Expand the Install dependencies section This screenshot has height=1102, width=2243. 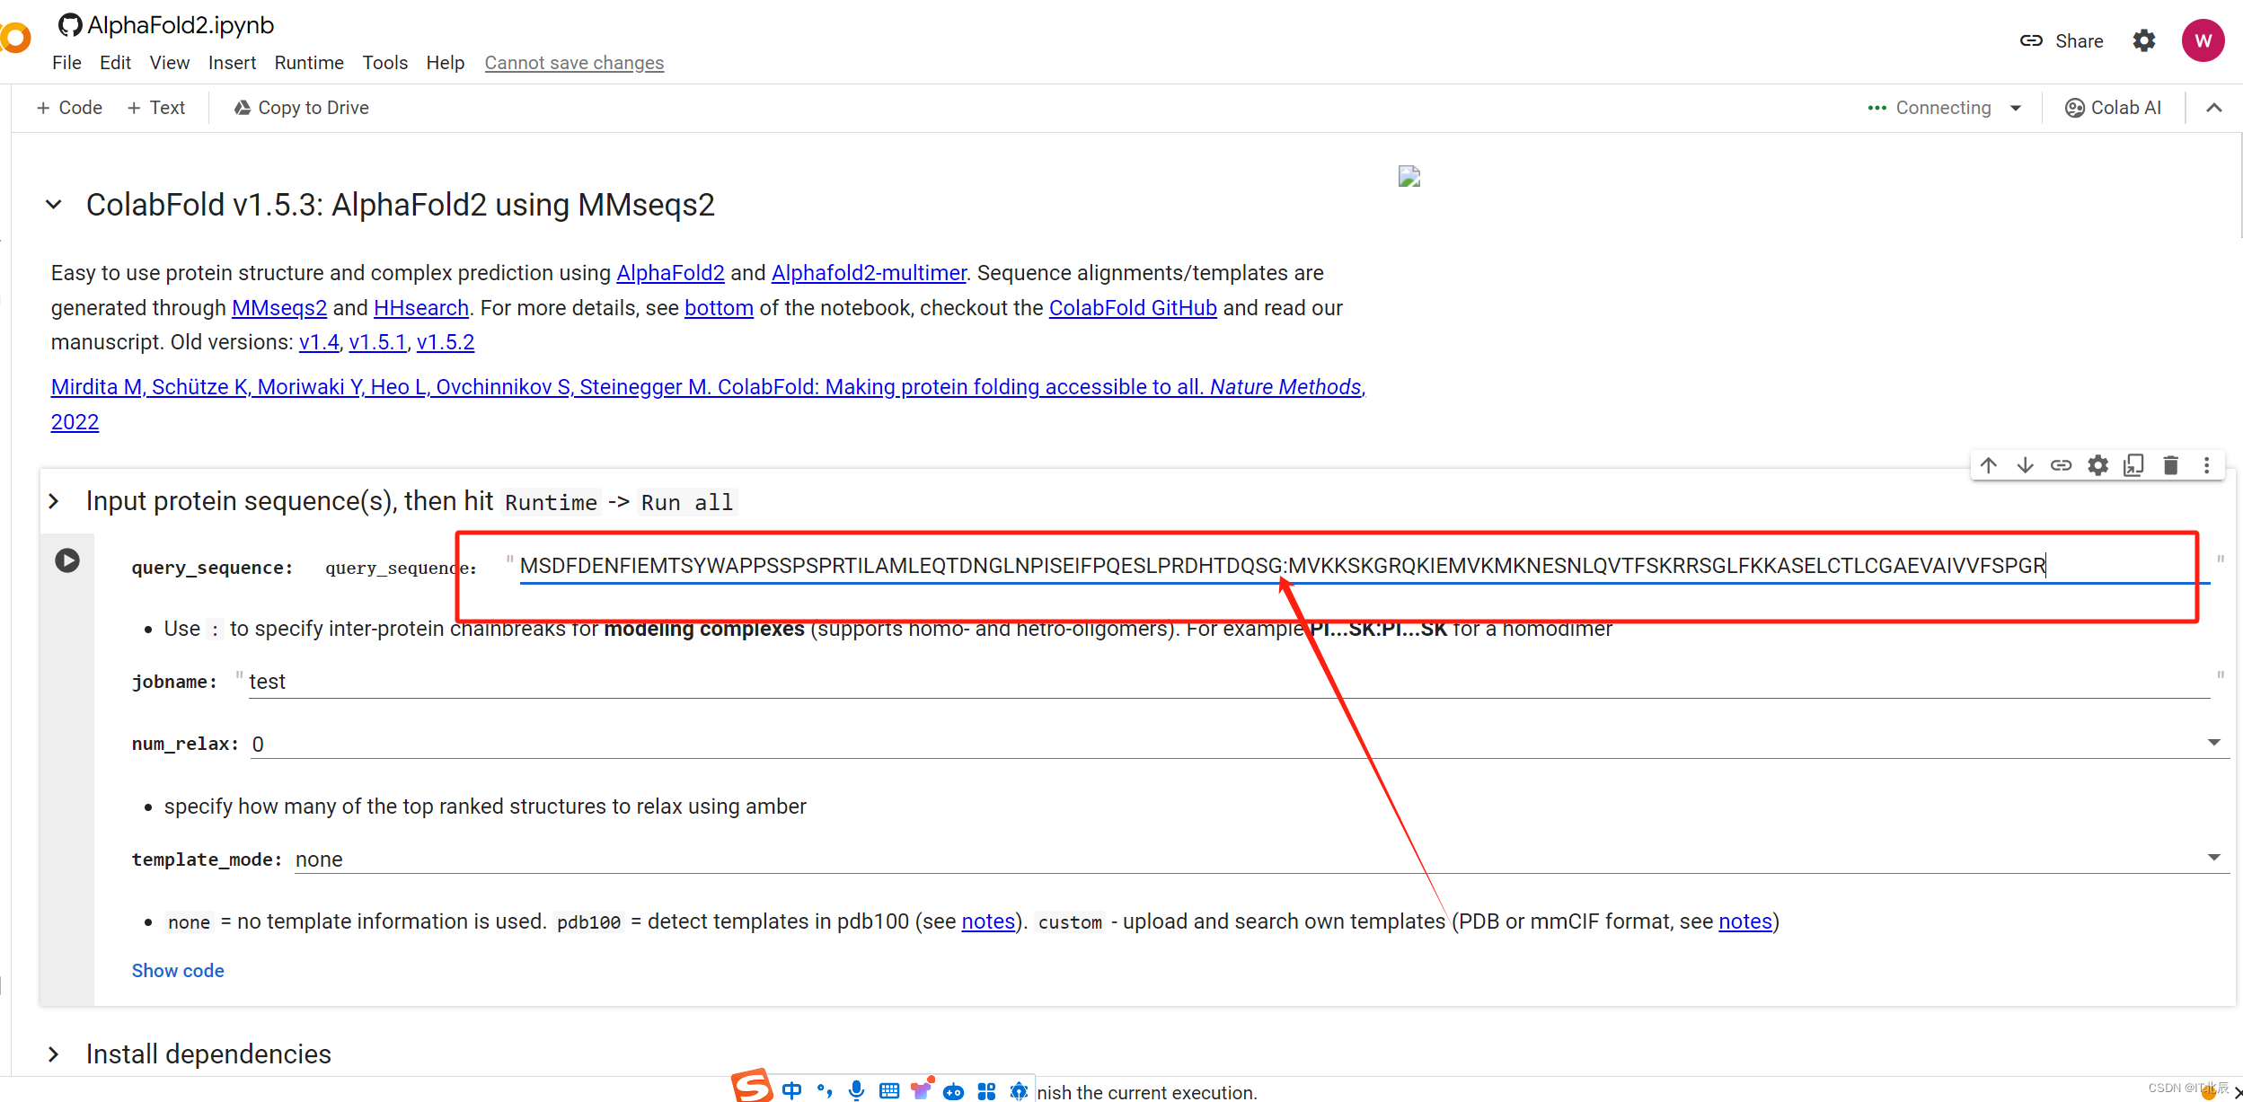[x=54, y=1054]
